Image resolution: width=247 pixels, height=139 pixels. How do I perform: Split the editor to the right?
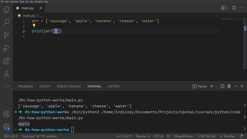tap(234, 8)
